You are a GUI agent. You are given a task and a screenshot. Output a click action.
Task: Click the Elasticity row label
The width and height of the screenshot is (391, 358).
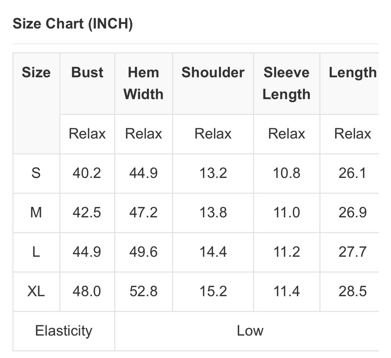(x=64, y=331)
